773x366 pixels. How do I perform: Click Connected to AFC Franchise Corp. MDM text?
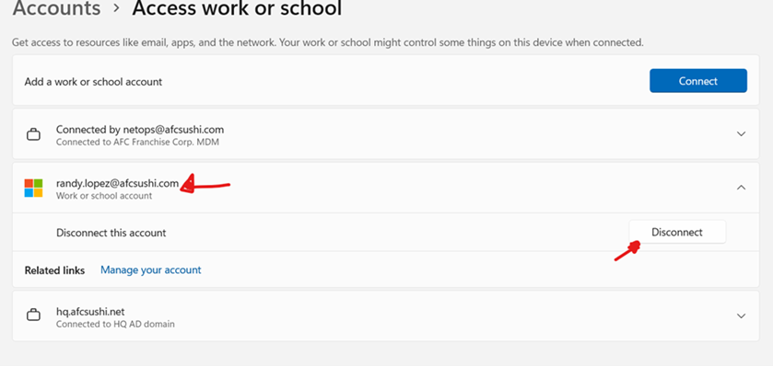click(137, 143)
